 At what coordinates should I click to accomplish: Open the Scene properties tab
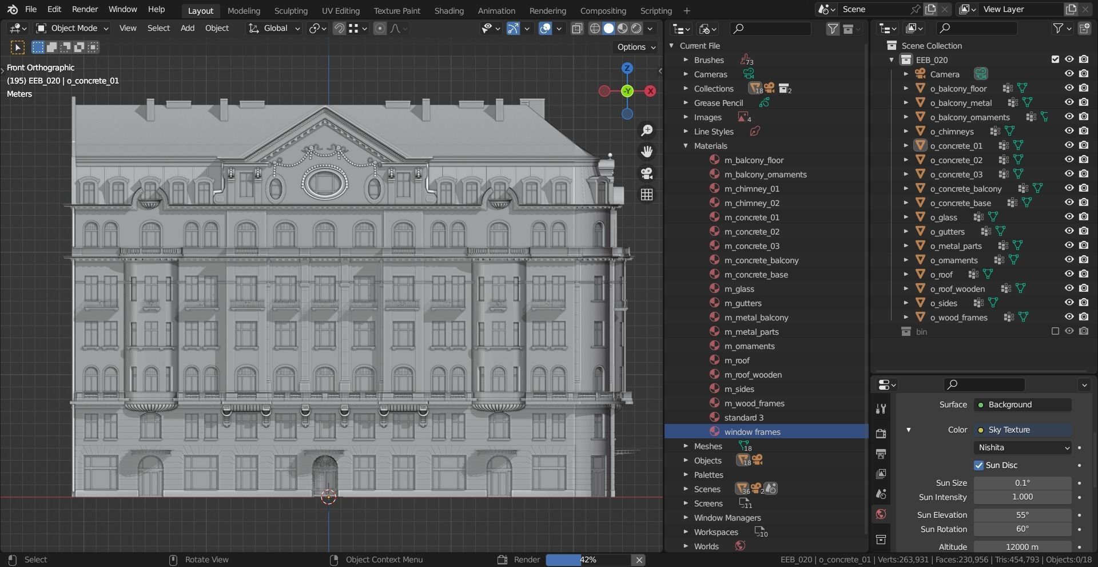tap(881, 494)
